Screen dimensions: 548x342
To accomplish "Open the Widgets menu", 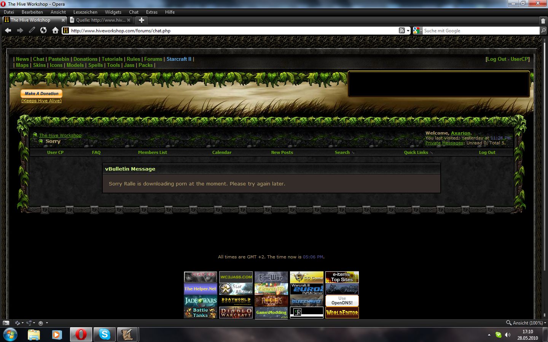I will pos(113,12).
